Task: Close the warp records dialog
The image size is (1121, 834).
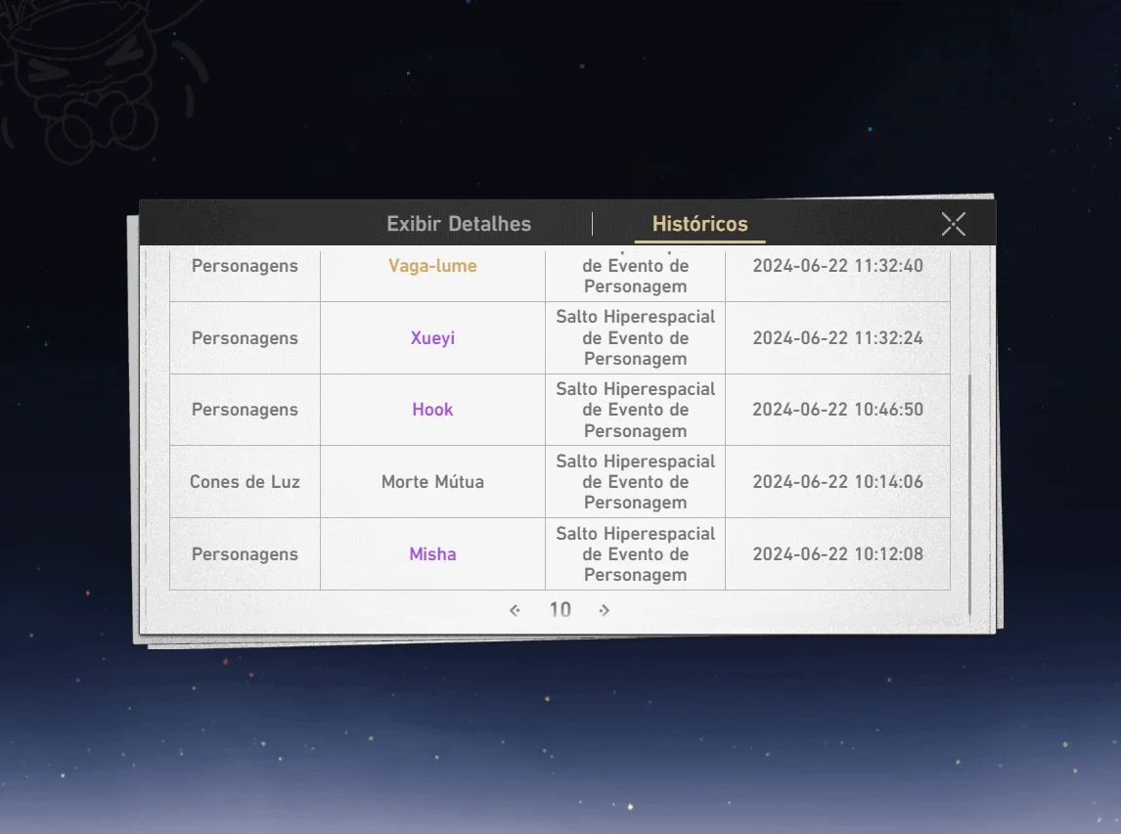Action: 953,224
